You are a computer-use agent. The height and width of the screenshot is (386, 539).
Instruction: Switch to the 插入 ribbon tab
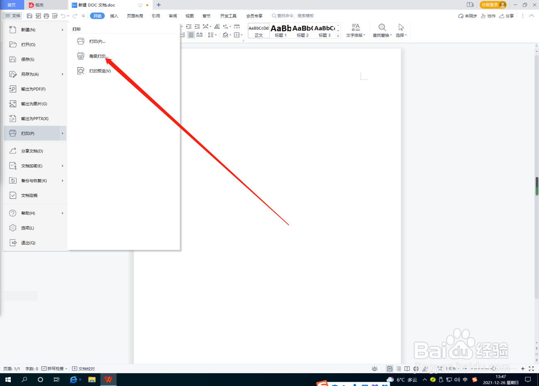click(x=114, y=16)
